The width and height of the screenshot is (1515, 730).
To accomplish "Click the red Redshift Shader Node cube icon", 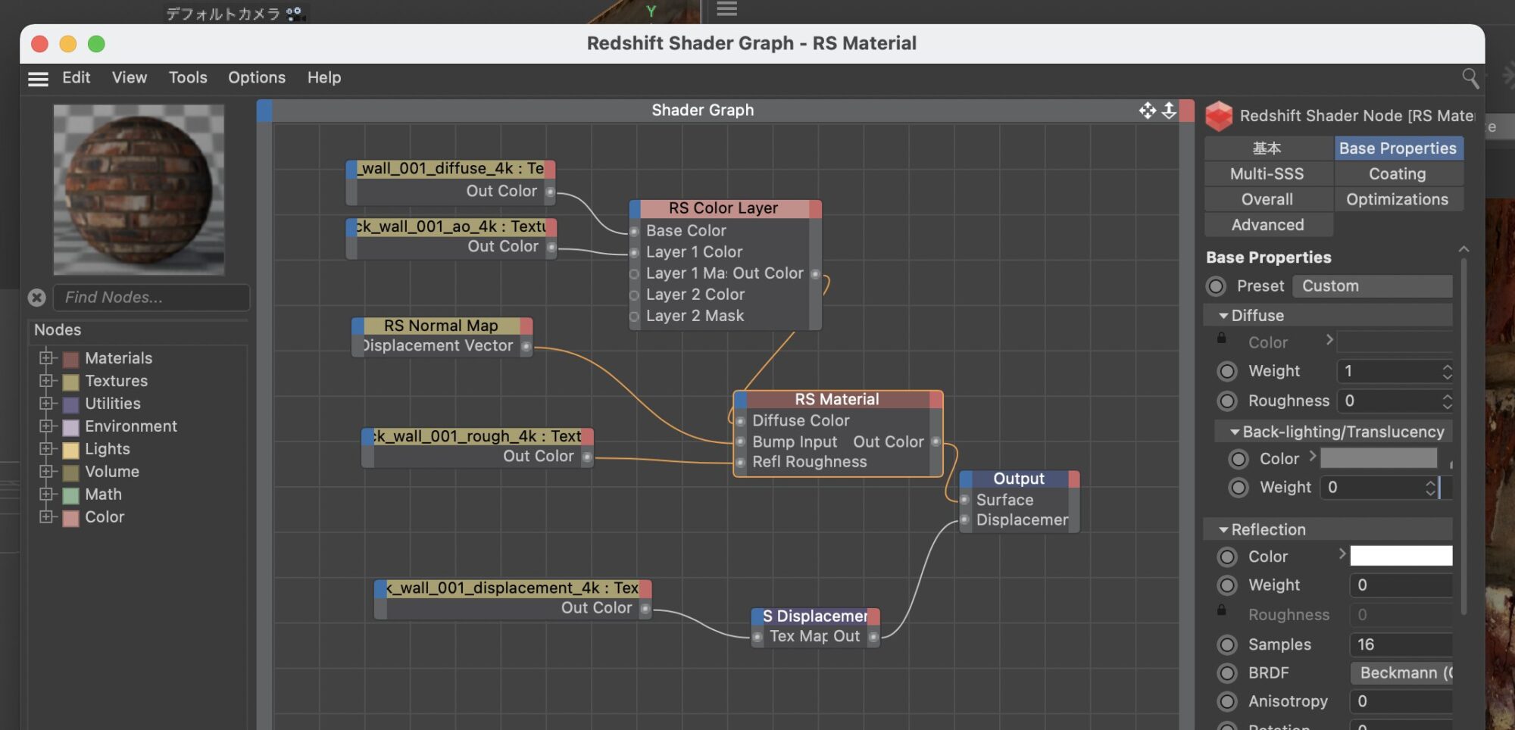I will tap(1219, 116).
